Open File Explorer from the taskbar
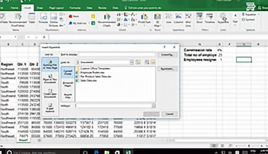The image size is (268, 154). (107, 152)
